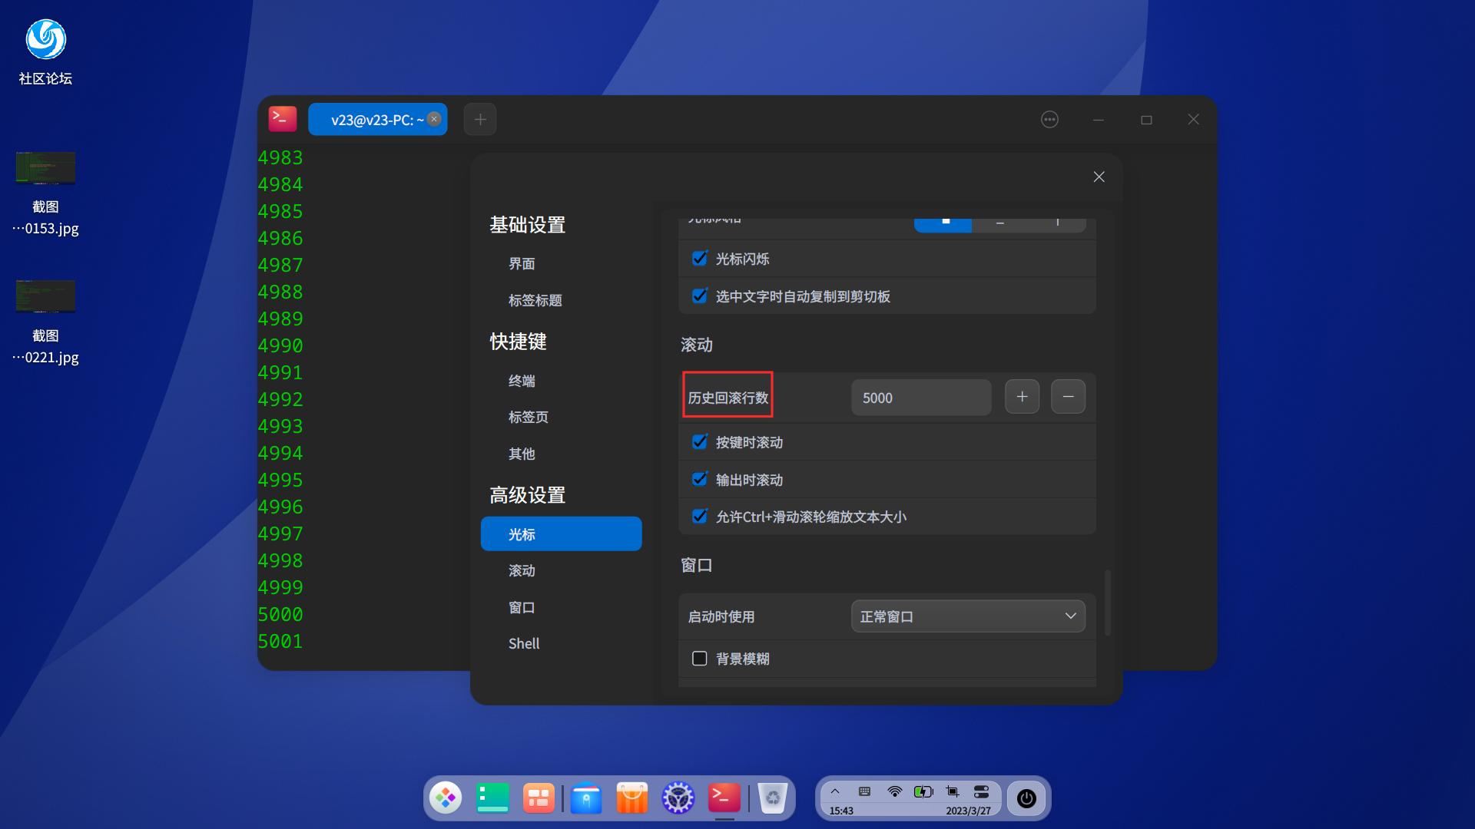Click the screenshot crop icon in the tray
Viewport: 1475px width, 829px height.
952,791
